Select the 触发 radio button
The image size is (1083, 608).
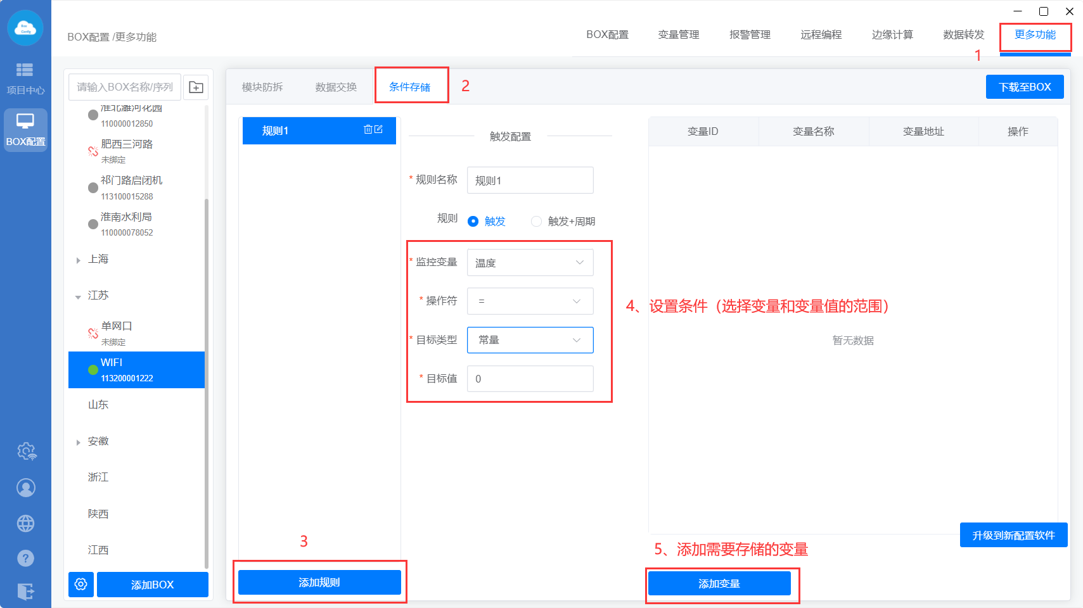click(473, 222)
